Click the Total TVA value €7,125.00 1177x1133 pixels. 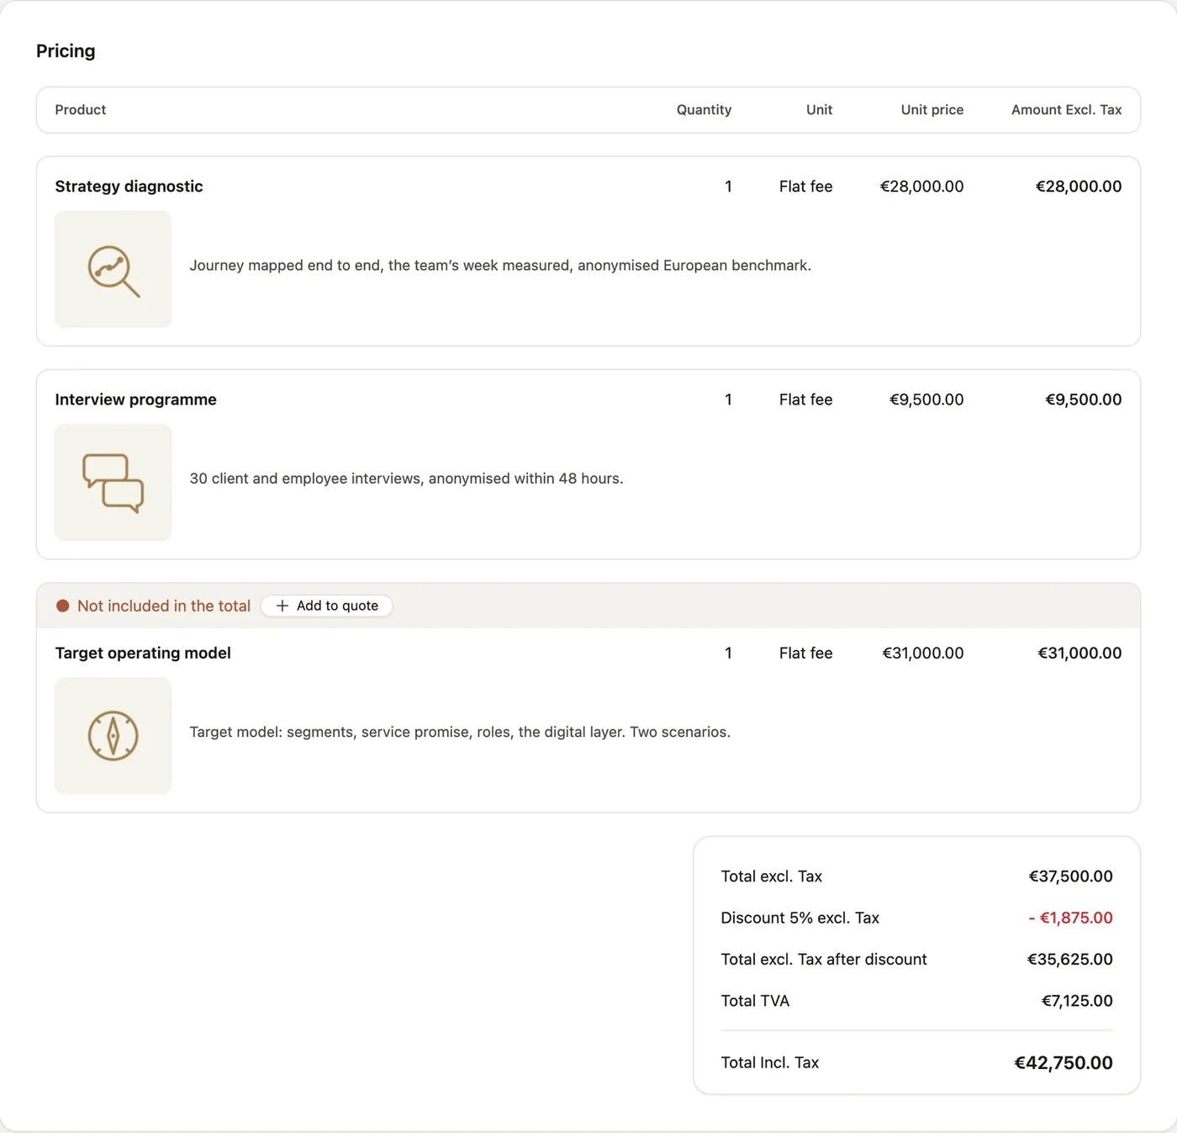tap(1077, 1001)
